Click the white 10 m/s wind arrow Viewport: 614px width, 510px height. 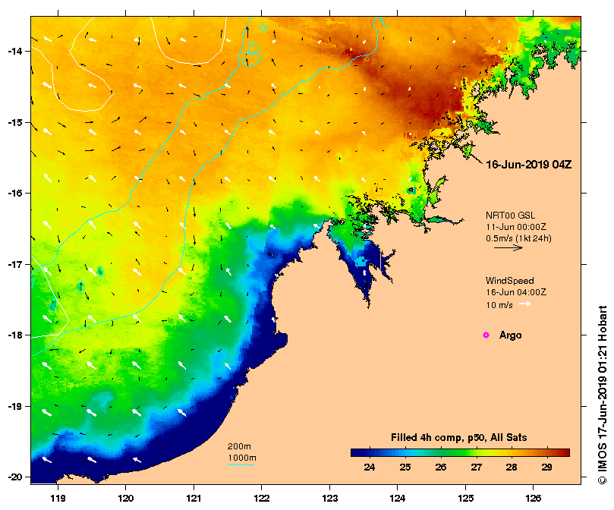tap(525, 304)
